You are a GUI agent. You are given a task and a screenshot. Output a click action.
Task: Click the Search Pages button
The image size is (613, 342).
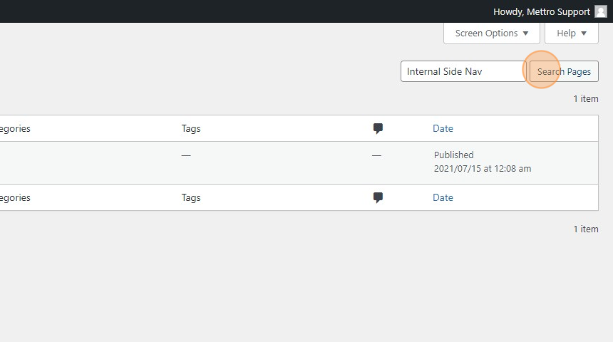pyautogui.click(x=564, y=71)
